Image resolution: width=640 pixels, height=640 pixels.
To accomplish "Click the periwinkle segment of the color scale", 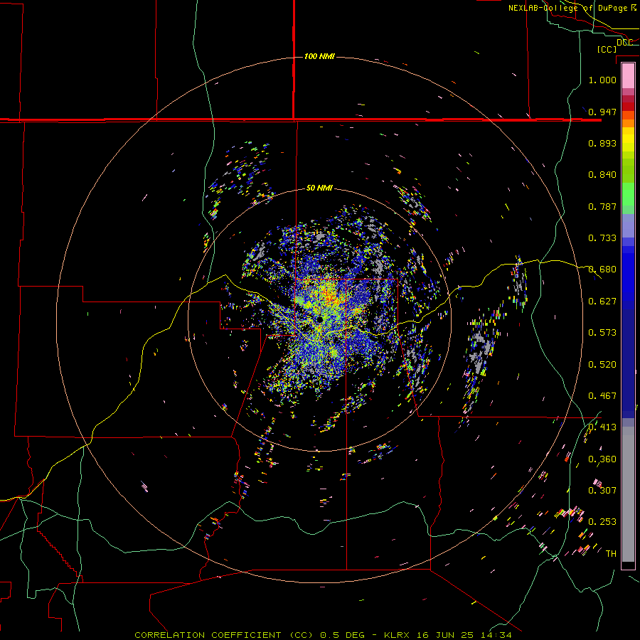I will [x=628, y=226].
